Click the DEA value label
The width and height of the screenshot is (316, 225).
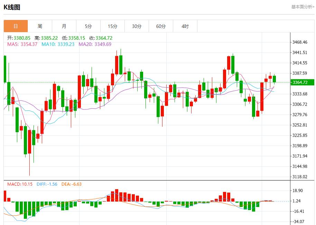click(72, 184)
